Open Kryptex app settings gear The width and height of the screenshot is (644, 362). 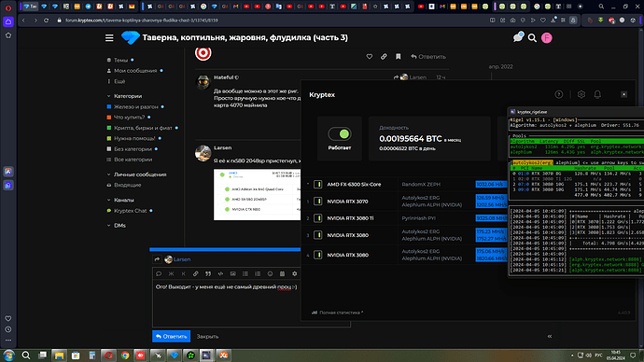point(581,94)
